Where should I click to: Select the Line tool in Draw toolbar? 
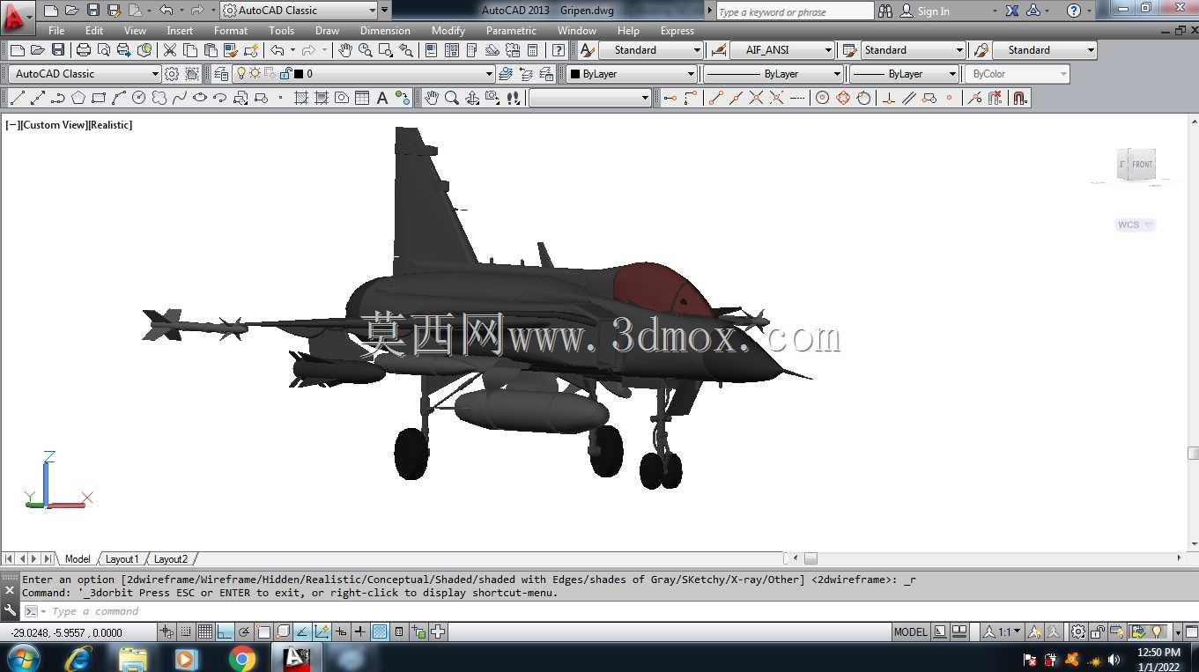17,98
